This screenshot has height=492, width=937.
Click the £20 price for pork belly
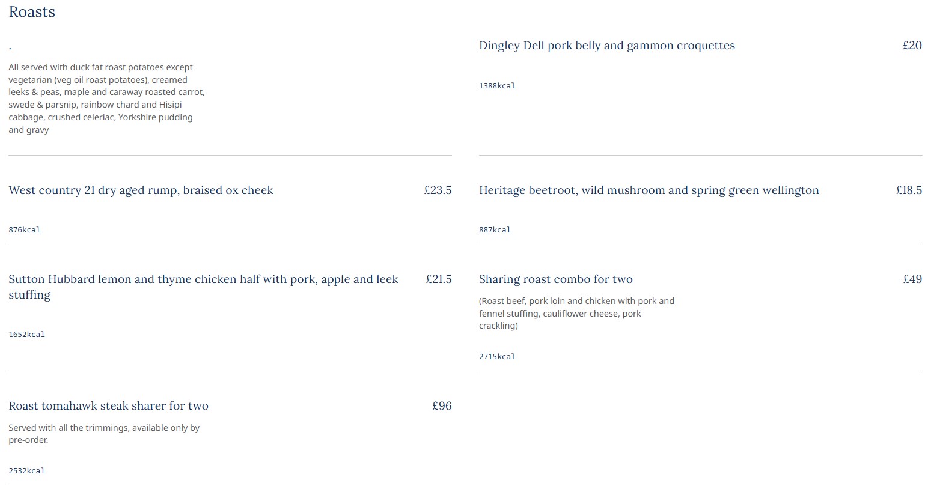(912, 46)
